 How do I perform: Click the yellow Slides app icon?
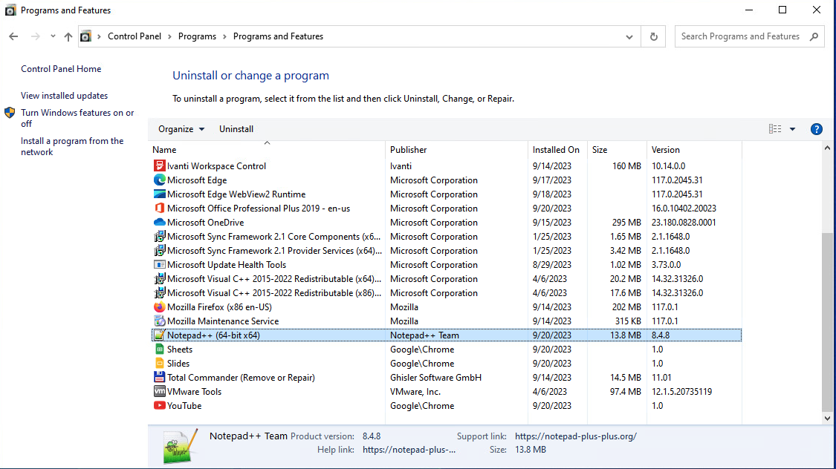tap(159, 363)
